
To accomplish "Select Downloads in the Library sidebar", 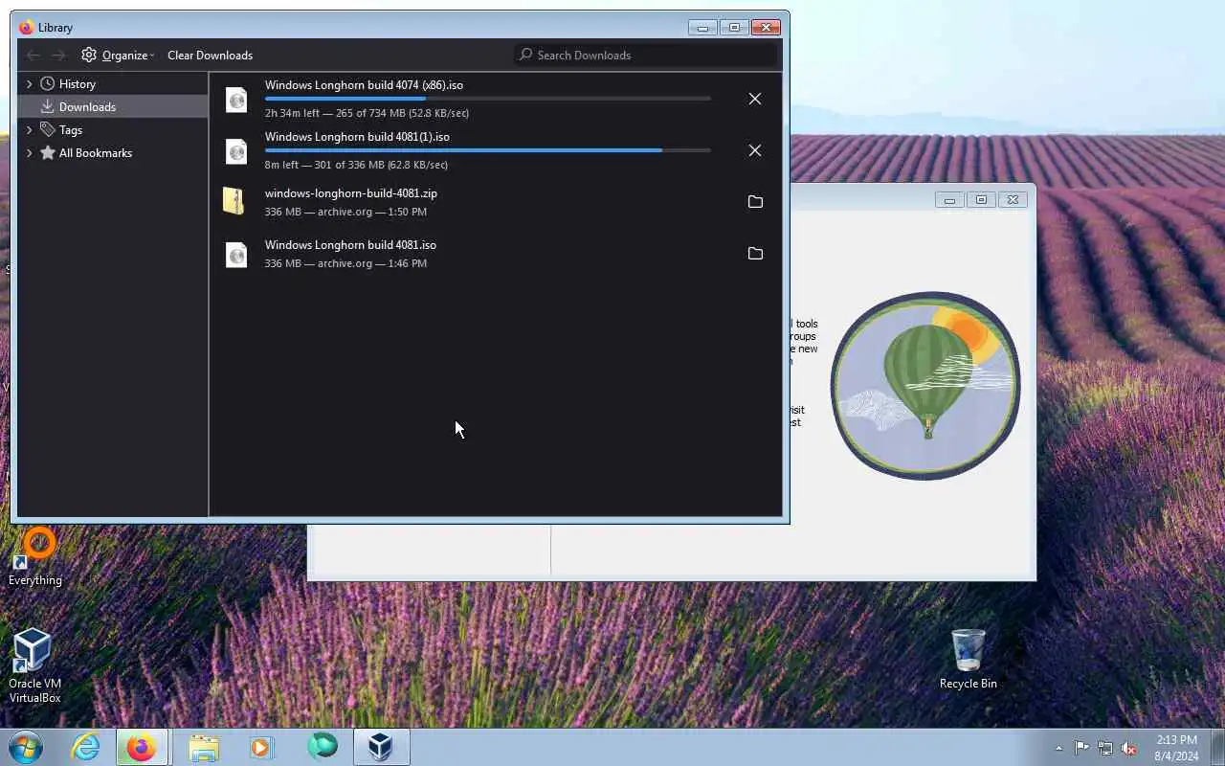I will (x=113, y=106).
